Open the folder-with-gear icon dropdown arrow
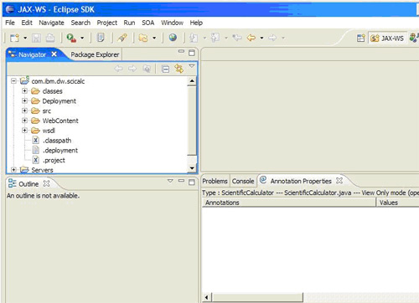This screenshot has width=419, height=303. 154,38
